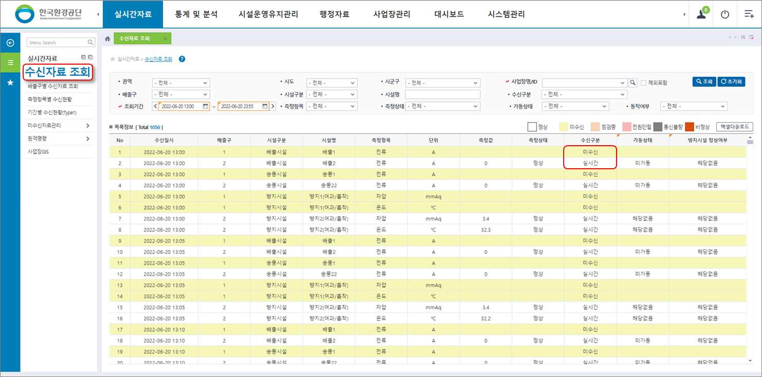Open 측정항목별 수신현황 in sidebar
The width and height of the screenshot is (762, 377).
(50, 99)
